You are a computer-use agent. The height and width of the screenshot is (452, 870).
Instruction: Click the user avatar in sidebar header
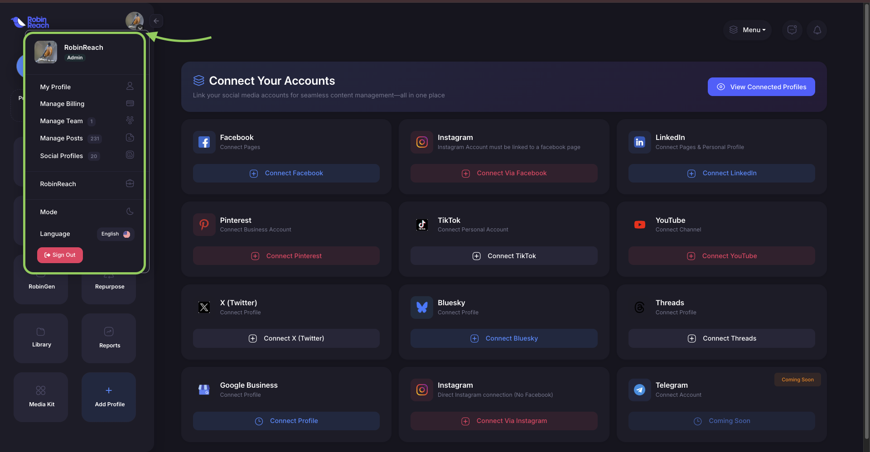point(135,21)
